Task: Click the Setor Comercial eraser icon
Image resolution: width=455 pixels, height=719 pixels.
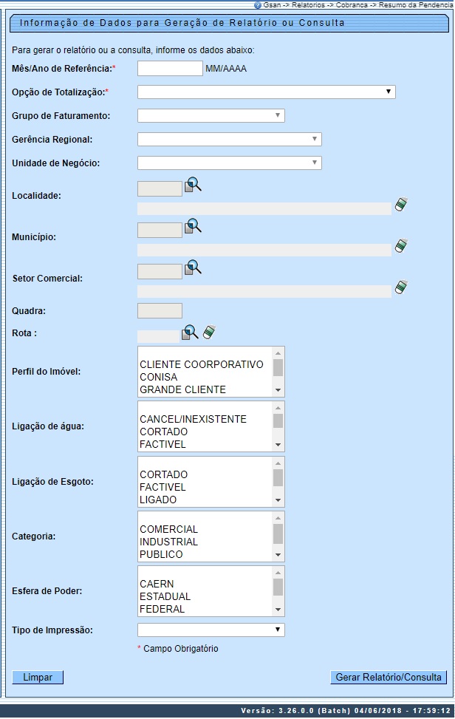Action: (400, 287)
